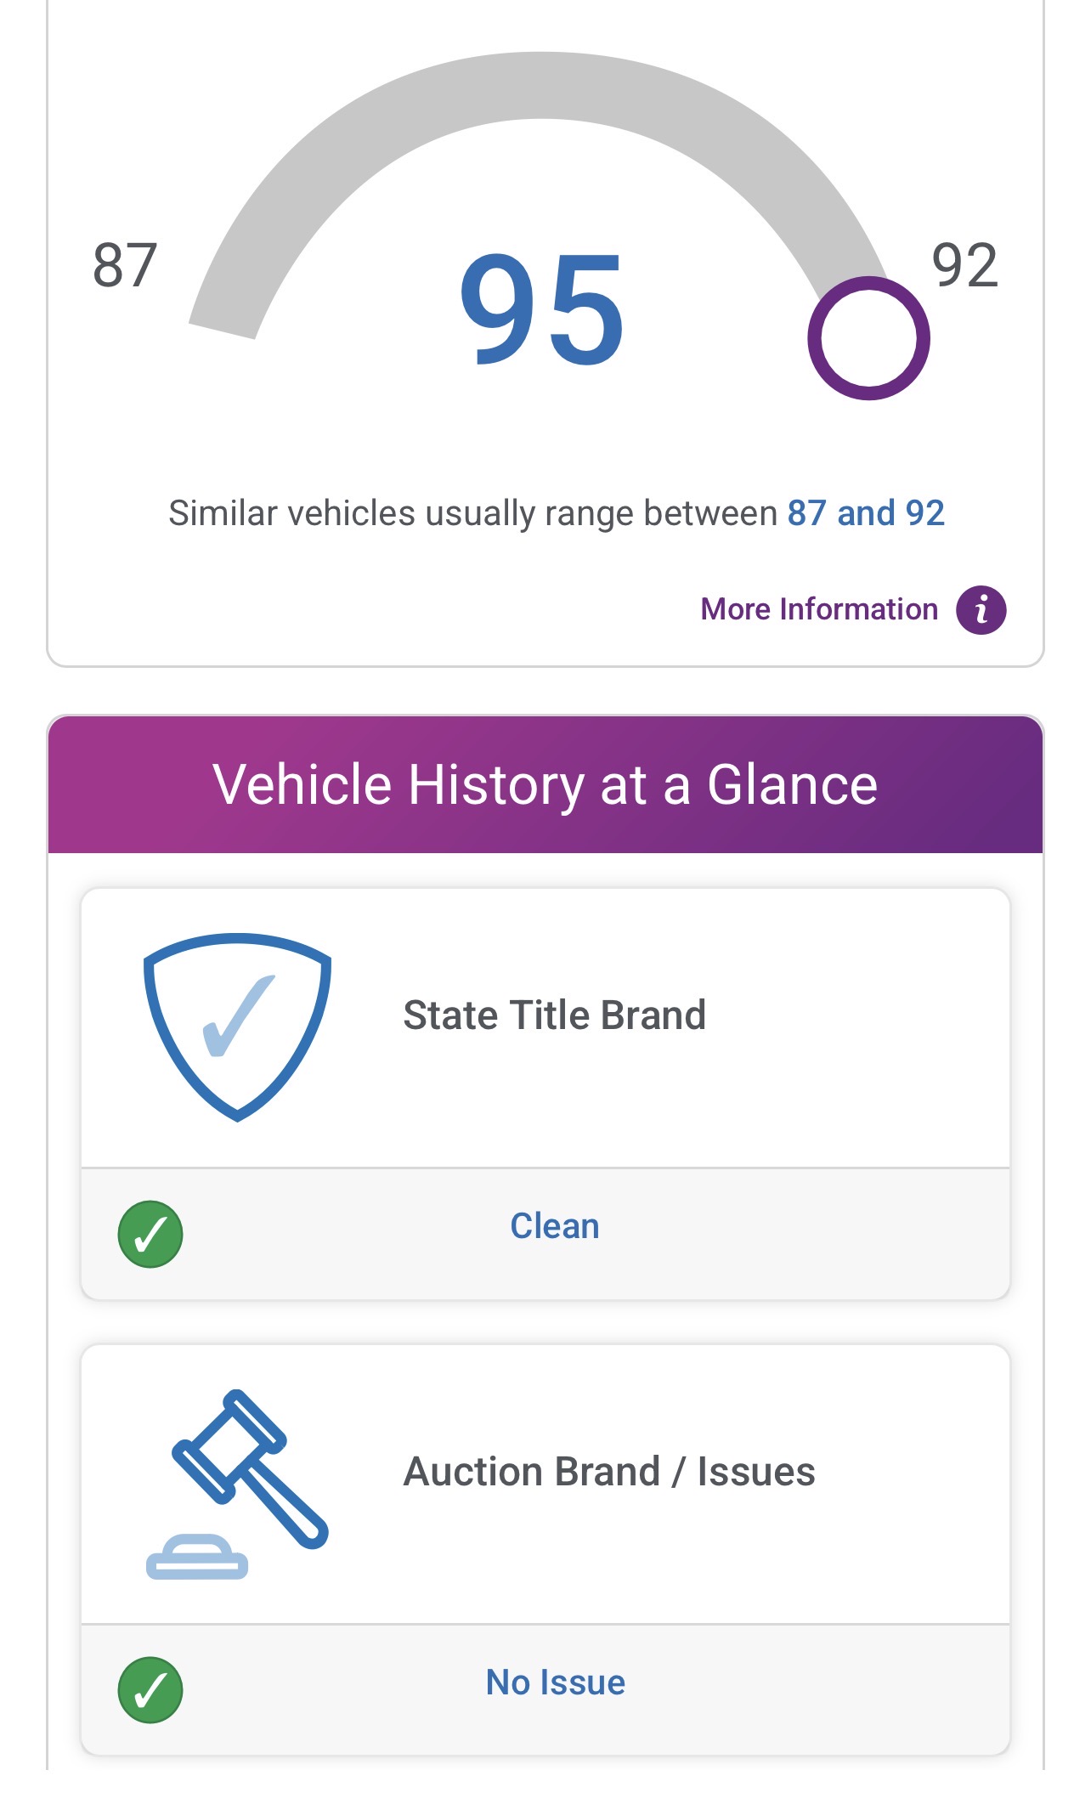Click the Vehicle History at a Glance header

[545, 783]
